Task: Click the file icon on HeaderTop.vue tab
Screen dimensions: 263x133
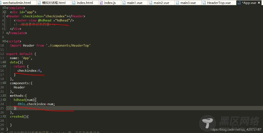Action: point(204,3)
